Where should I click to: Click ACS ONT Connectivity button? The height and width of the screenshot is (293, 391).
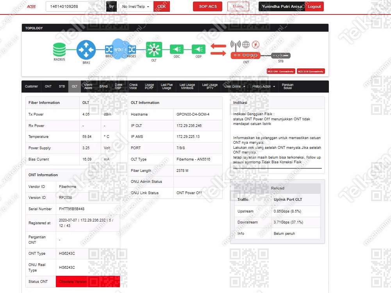pos(281,71)
